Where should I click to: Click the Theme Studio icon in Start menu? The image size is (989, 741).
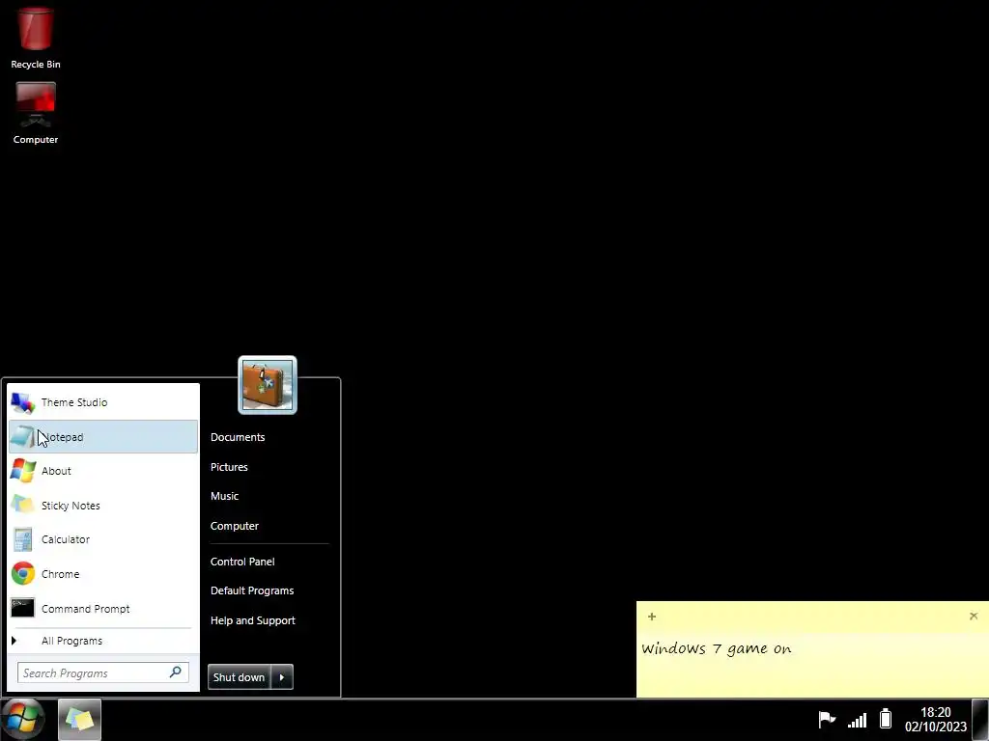23,402
